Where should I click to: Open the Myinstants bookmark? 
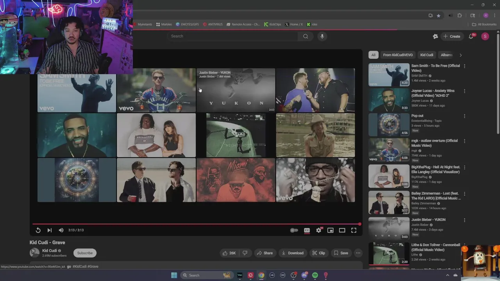tap(143, 24)
